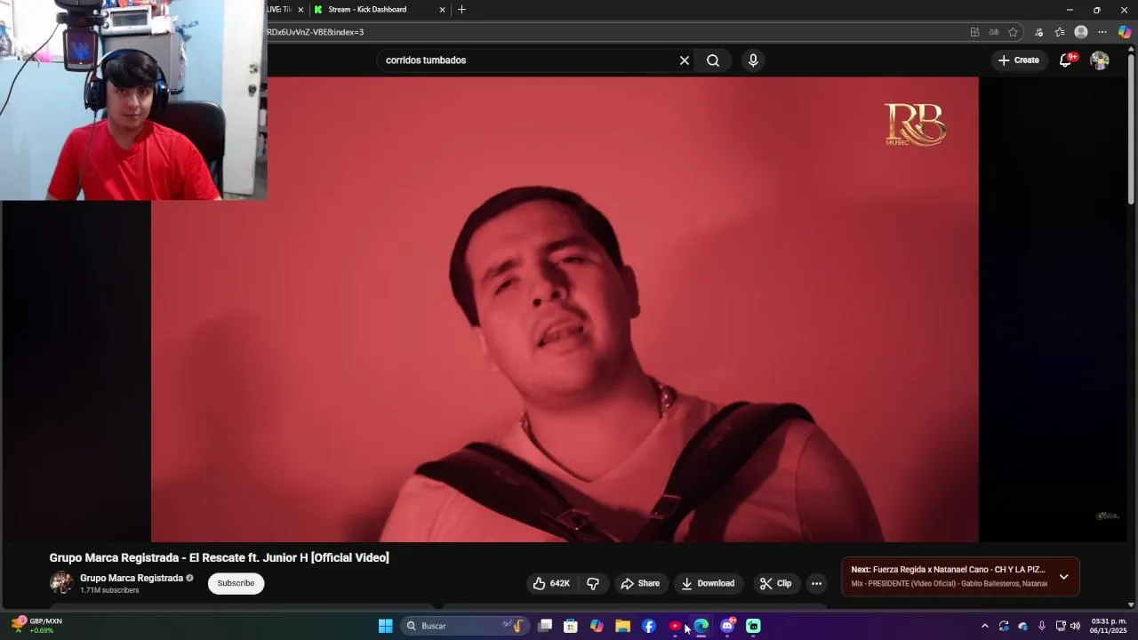The image size is (1138, 640).
Task: Open the Favorites list icon
Action: (x=1060, y=32)
